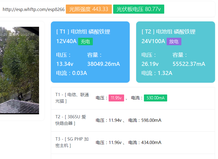The image size is (218, 159).
Task: Click the purple 放电 status badge
Action: pyautogui.click(x=174, y=41)
